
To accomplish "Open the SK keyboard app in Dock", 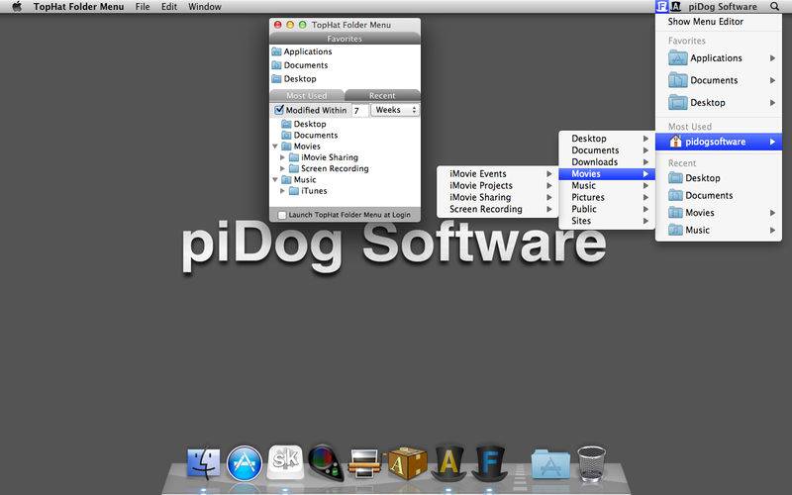I will (x=285, y=461).
